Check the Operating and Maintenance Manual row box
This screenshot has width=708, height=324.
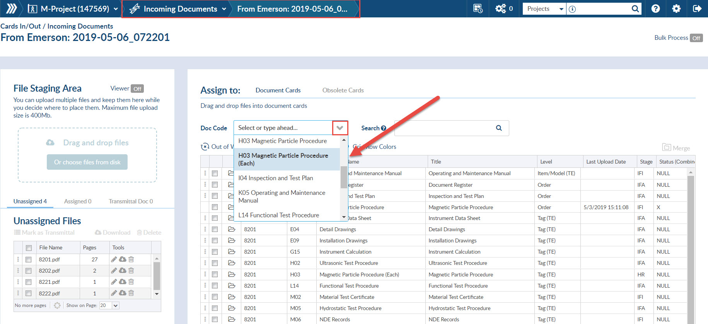tap(215, 173)
